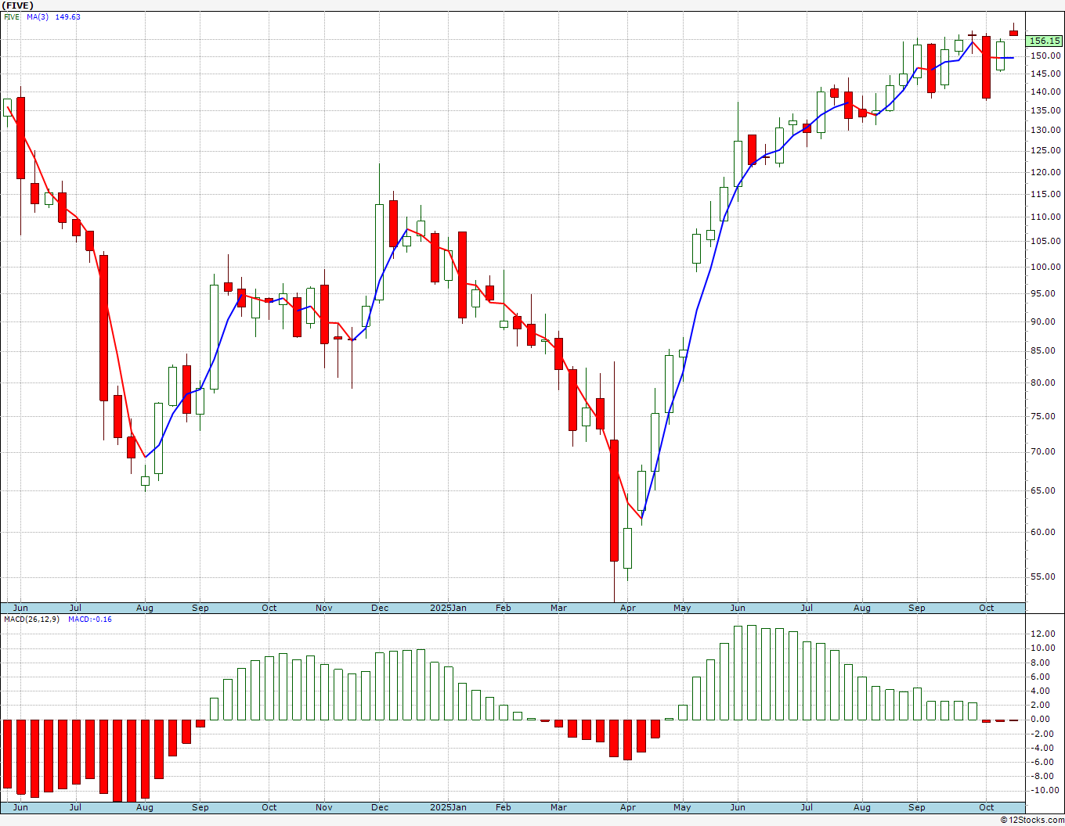Viewport: 1065px width, 826px height.
Task: Select the green FIVE legend label
Action: (x=12, y=17)
